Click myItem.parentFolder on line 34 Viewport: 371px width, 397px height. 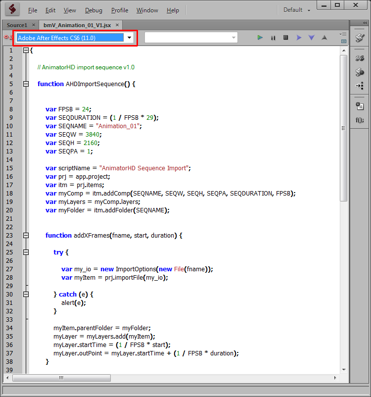83,328
